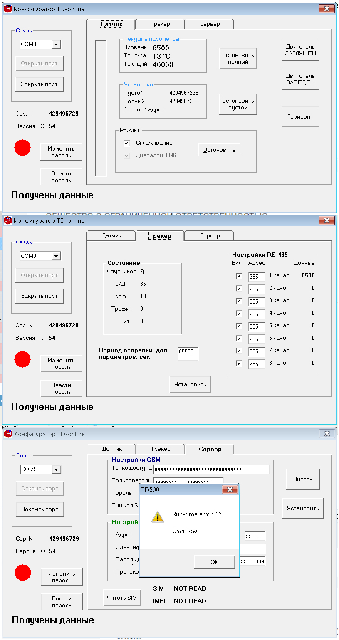
Task: Click the Читать SIM button
Action: coord(122,598)
